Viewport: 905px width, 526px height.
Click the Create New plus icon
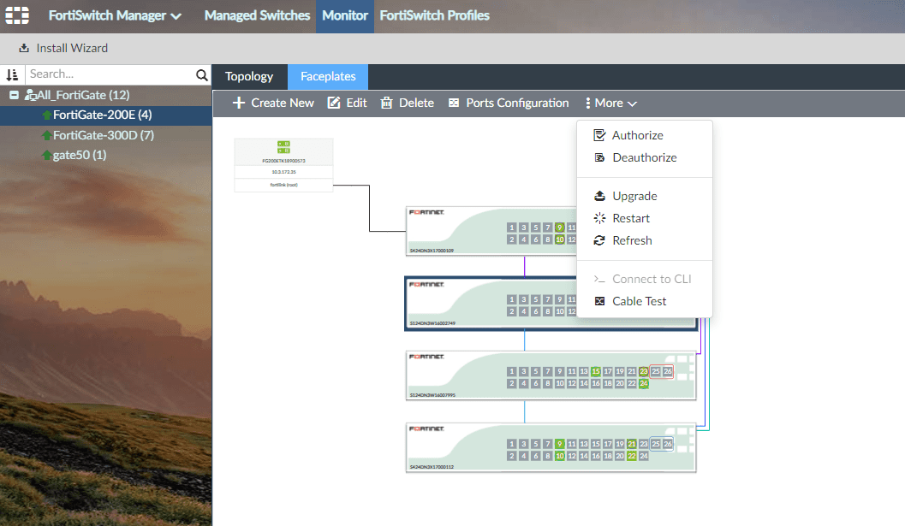[239, 103]
